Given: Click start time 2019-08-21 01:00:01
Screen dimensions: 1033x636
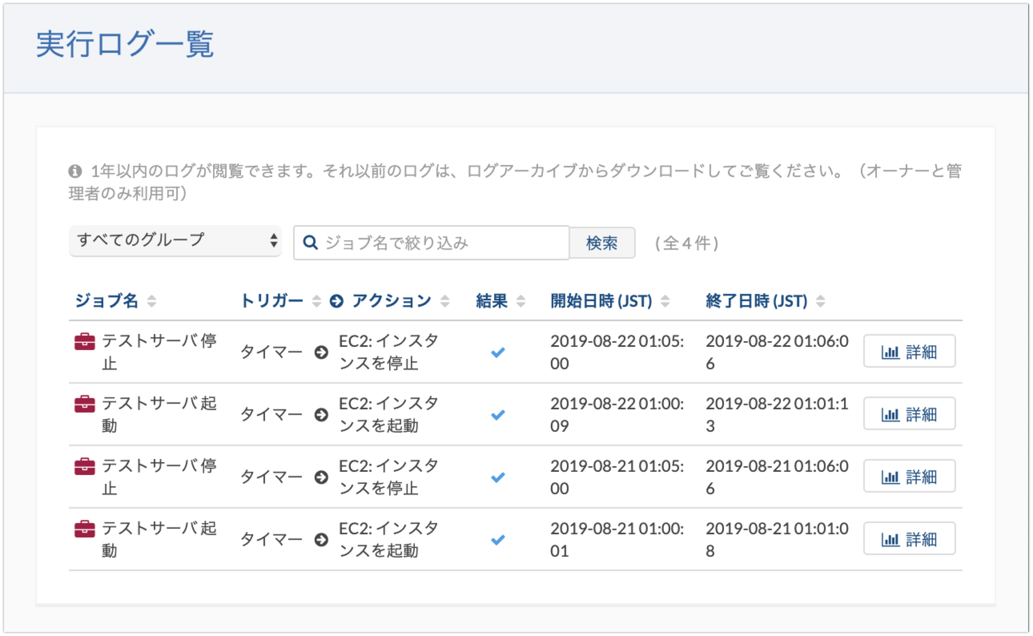Looking at the screenshot, I should click(x=617, y=539).
